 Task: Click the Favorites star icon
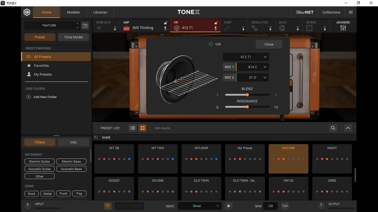coord(29,65)
